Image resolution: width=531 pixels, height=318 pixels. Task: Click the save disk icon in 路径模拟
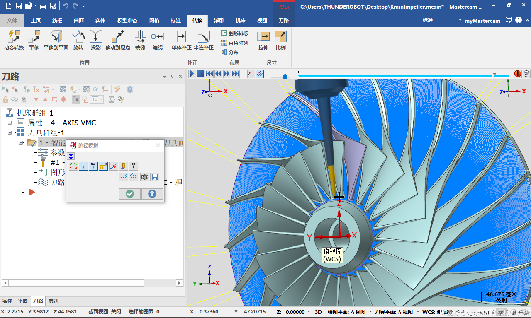[155, 177]
